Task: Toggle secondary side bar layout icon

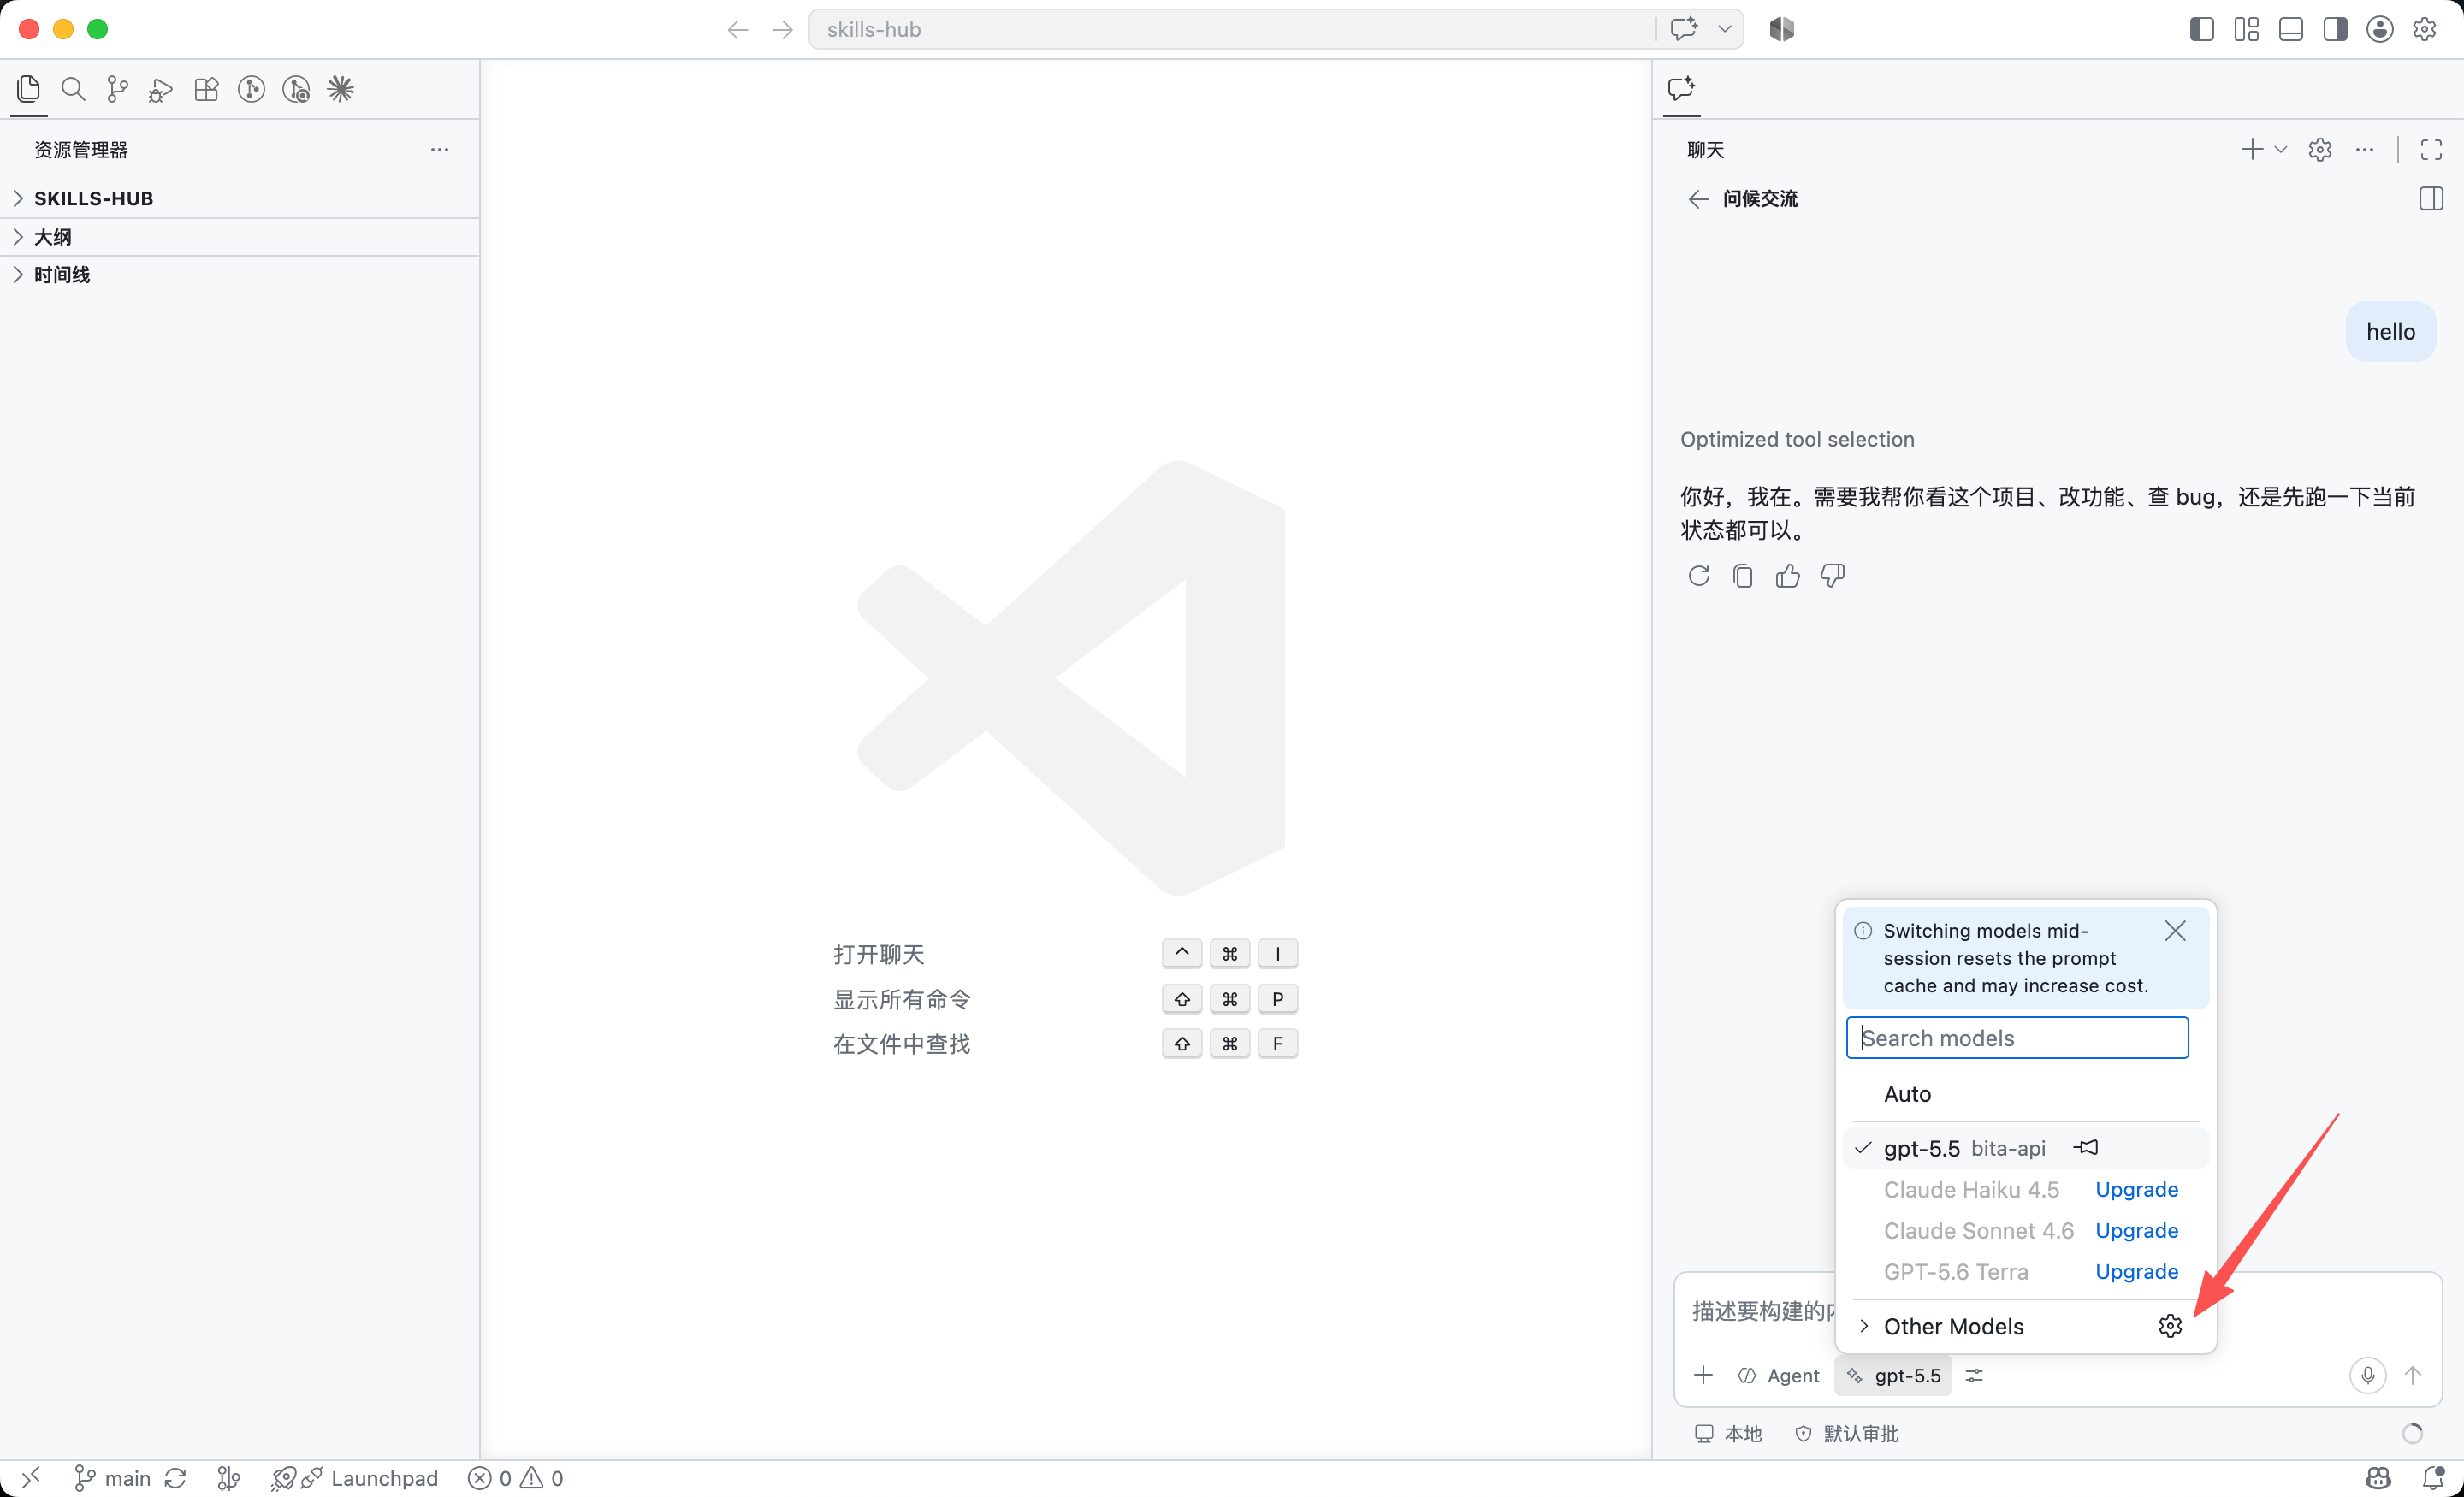Action: click(2335, 29)
